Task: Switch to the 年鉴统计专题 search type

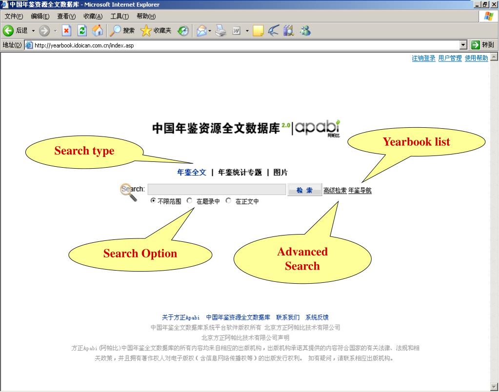Action: pyautogui.click(x=240, y=173)
